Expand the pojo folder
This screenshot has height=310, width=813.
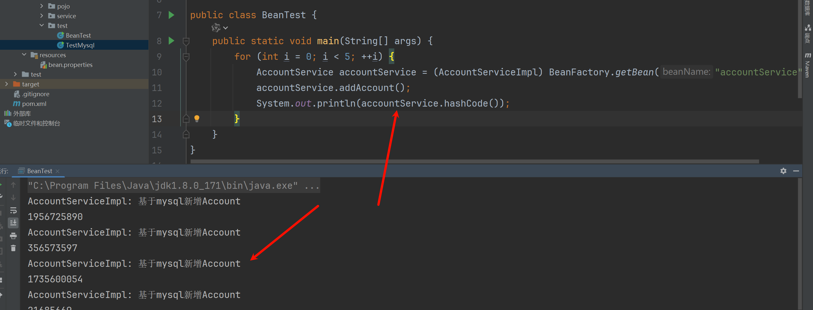click(x=42, y=6)
